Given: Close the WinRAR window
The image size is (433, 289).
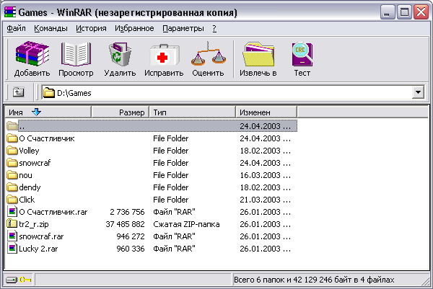Looking at the screenshot, I should pos(421,12).
